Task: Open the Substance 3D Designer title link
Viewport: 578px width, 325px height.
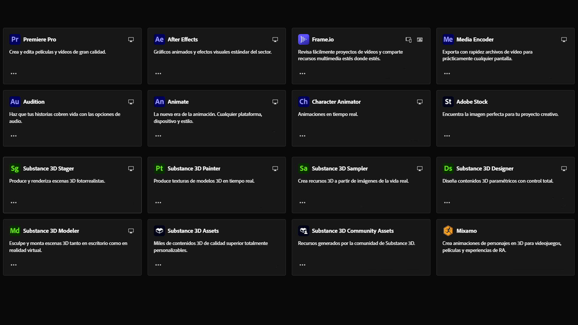Action: (485, 169)
